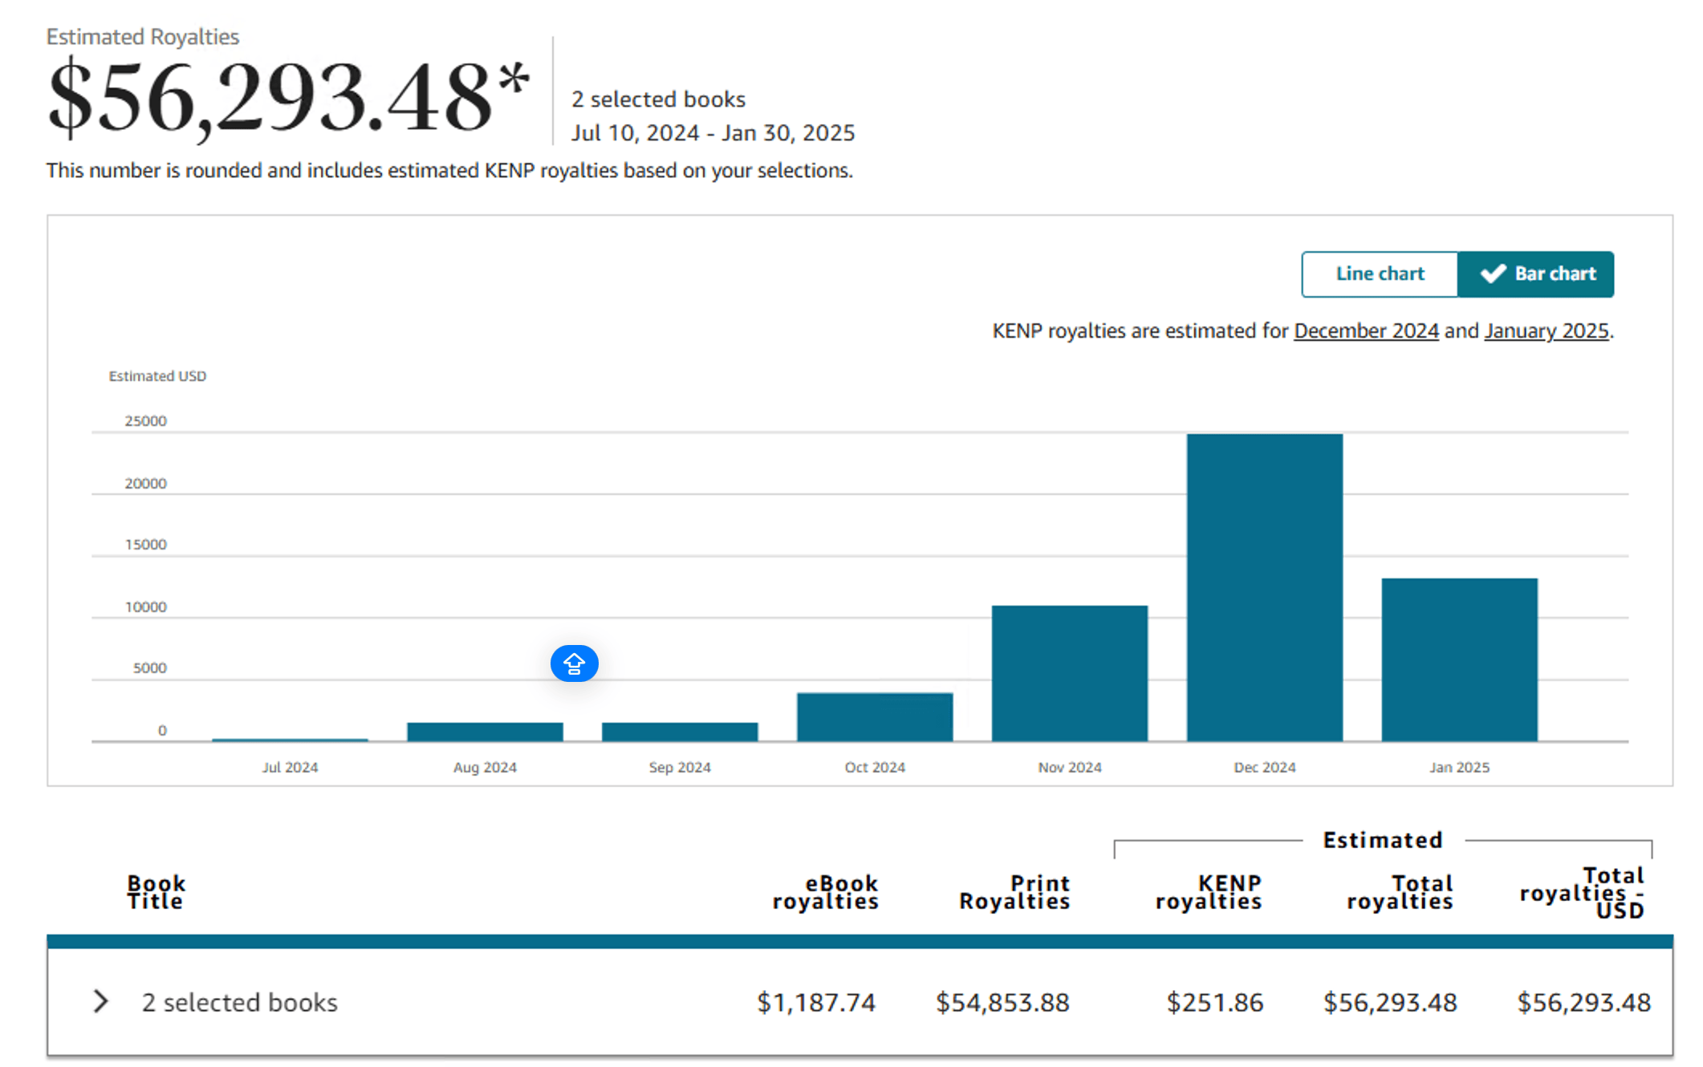Screen dimensions: 1703x1067
Task: Click the Jan 2025 bar
Action: pyautogui.click(x=1460, y=659)
